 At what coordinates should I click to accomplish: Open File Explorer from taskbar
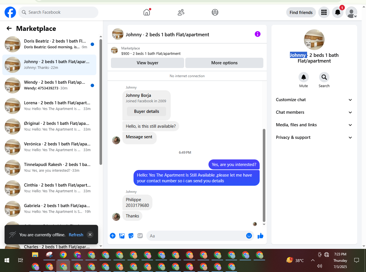click(x=35, y=255)
